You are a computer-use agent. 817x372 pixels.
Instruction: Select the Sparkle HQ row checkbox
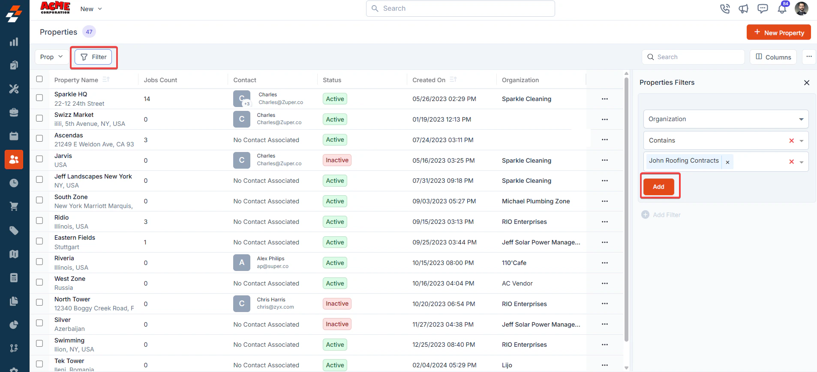coord(39,98)
